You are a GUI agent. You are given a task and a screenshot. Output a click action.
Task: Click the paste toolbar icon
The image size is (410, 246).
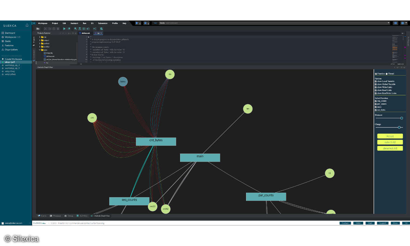(54, 29)
